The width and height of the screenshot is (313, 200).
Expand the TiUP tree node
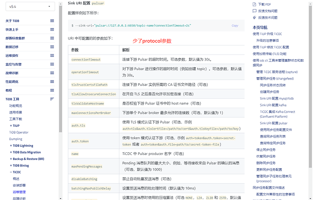11,125
